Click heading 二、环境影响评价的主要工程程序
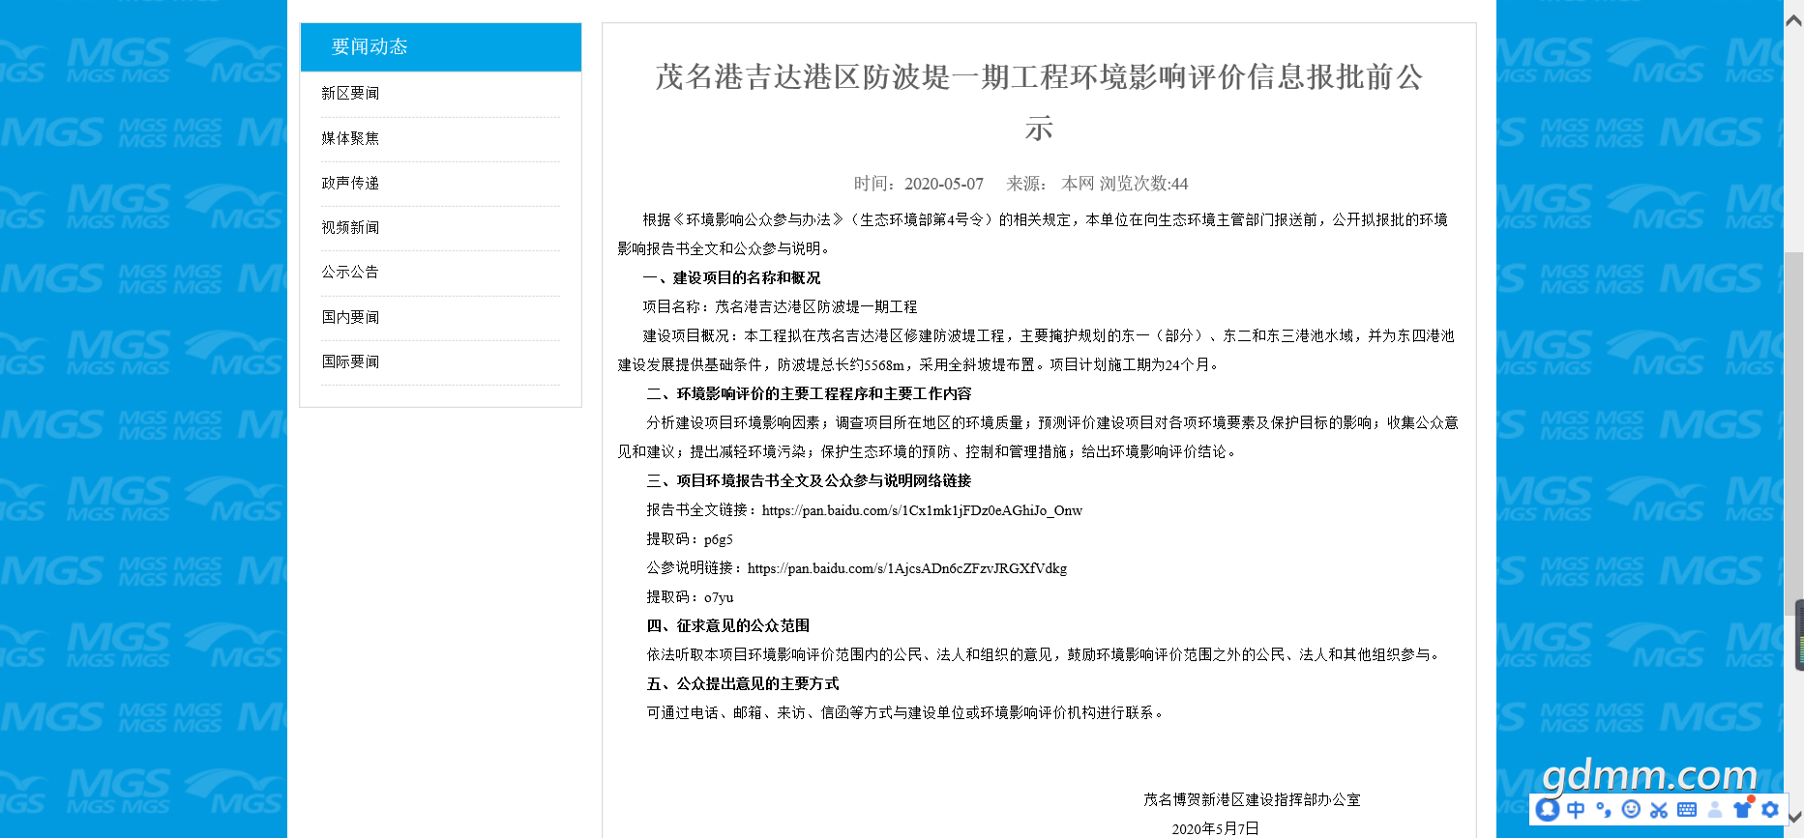Screen dimensions: 1804x838 809,393
